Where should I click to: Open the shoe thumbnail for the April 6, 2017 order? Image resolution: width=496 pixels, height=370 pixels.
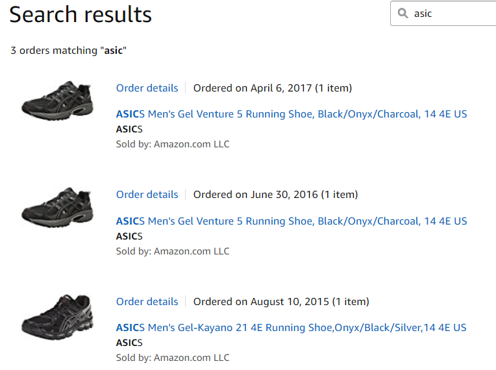[x=57, y=101]
